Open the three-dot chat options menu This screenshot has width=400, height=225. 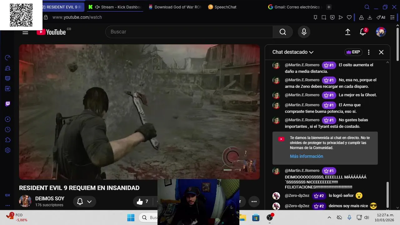pyautogui.click(x=369, y=52)
